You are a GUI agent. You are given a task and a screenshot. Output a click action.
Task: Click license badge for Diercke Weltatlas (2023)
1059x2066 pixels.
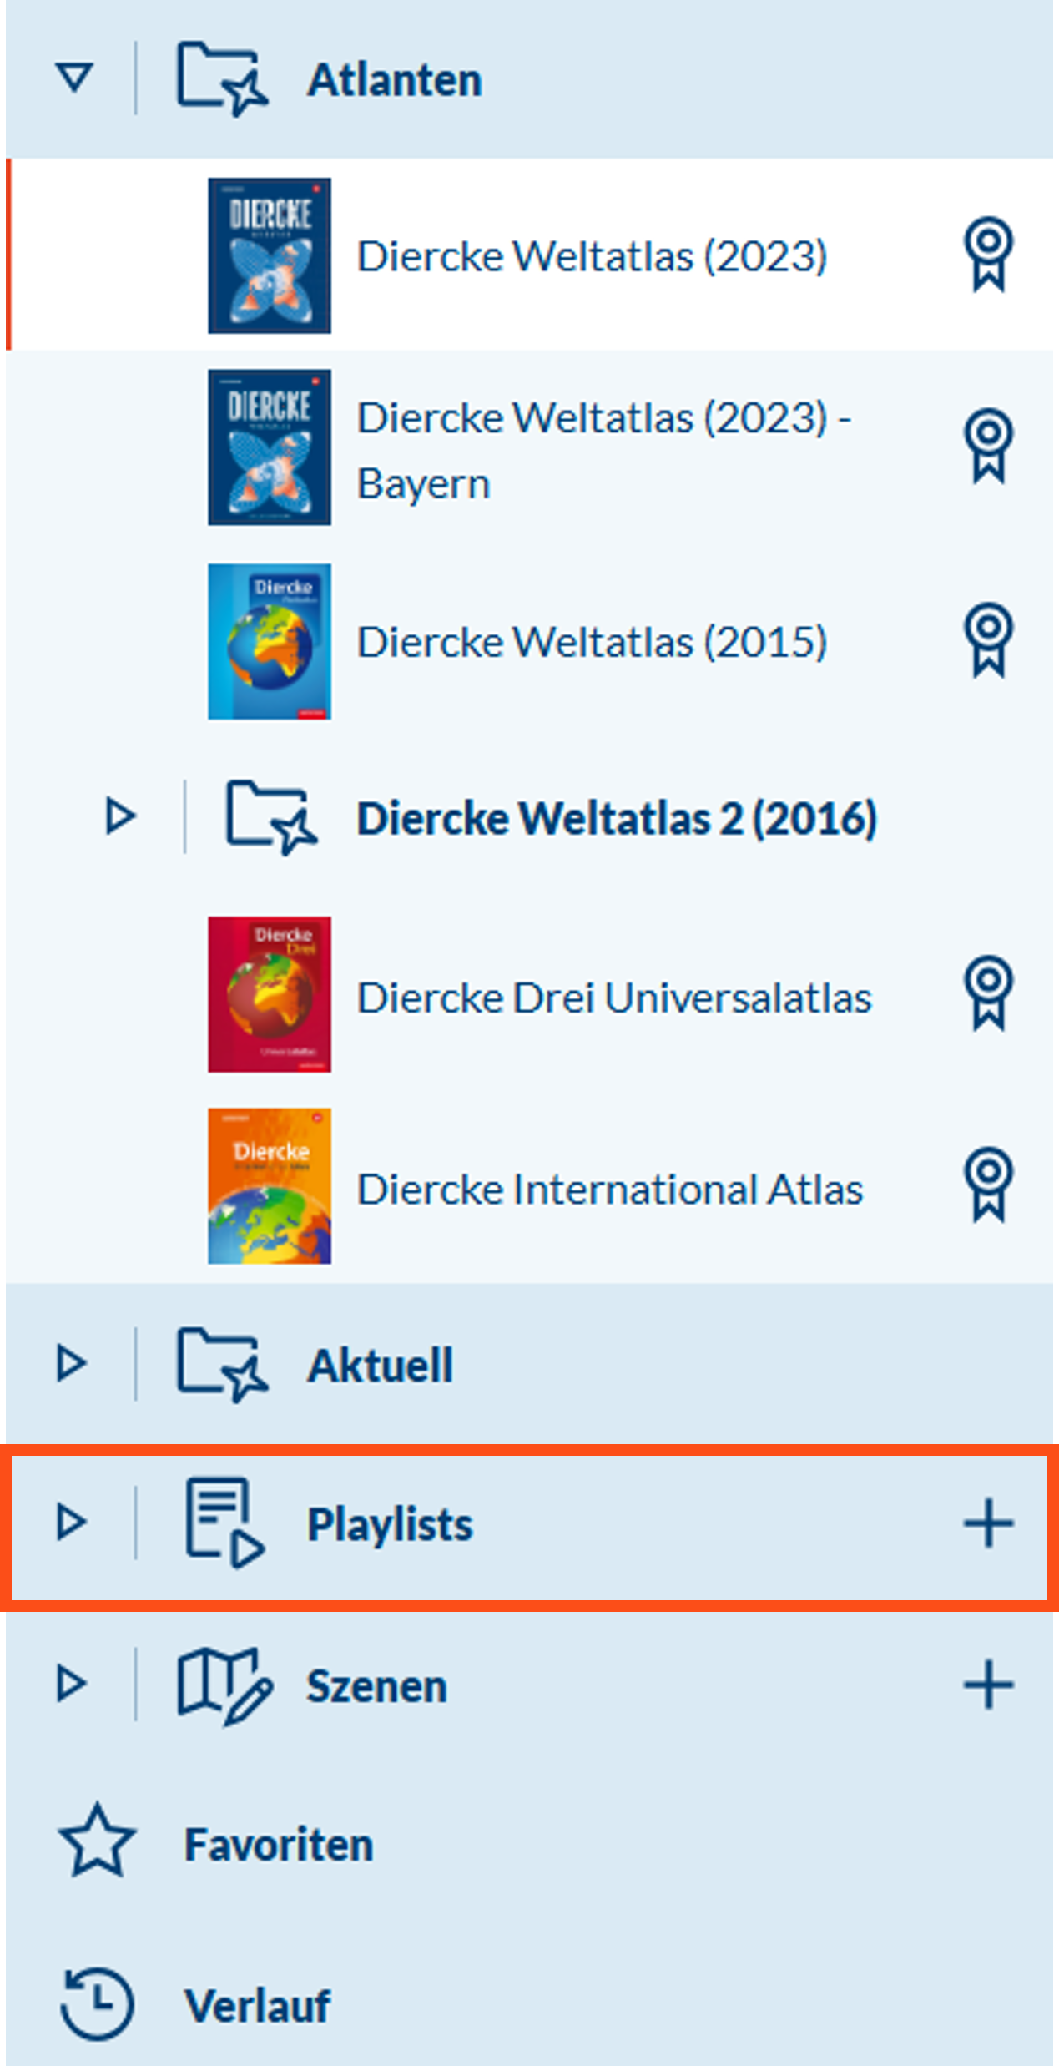pos(988,255)
